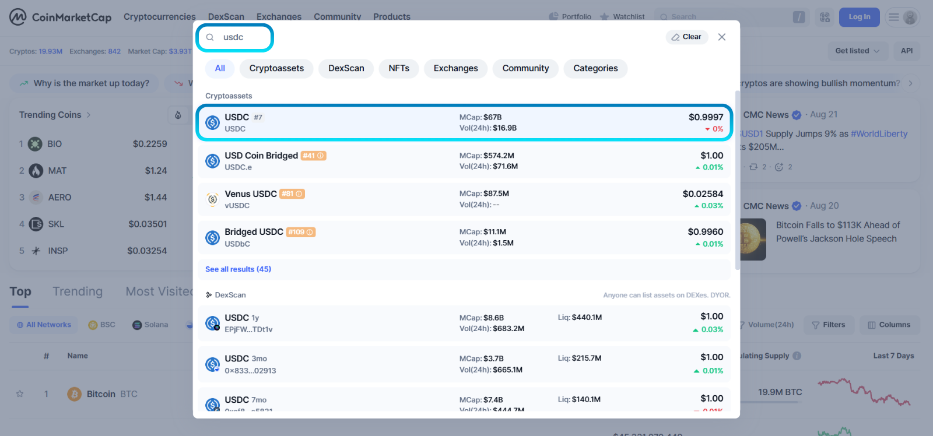Filter results by Exchanges
This screenshot has height=436, width=933.
click(x=456, y=68)
